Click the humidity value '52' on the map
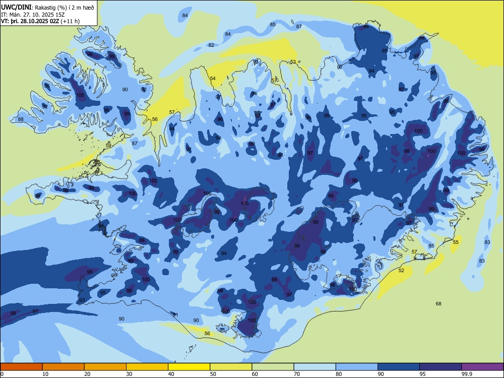The width and height of the screenshot is (504, 378). [401, 270]
